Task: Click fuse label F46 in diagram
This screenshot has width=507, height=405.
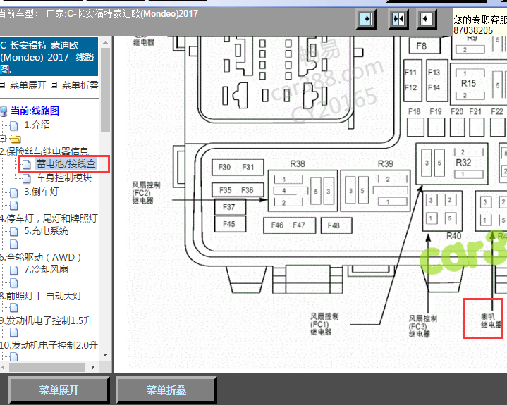Action: (x=277, y=225)
